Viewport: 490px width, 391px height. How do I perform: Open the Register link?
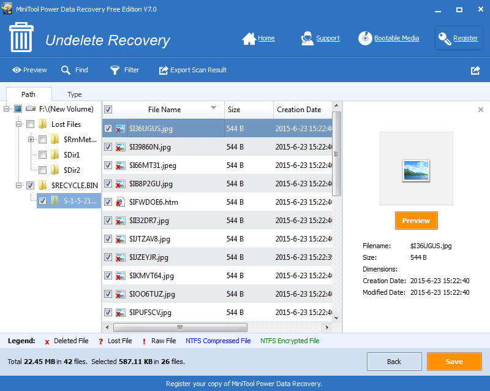(x=466, y=38)
